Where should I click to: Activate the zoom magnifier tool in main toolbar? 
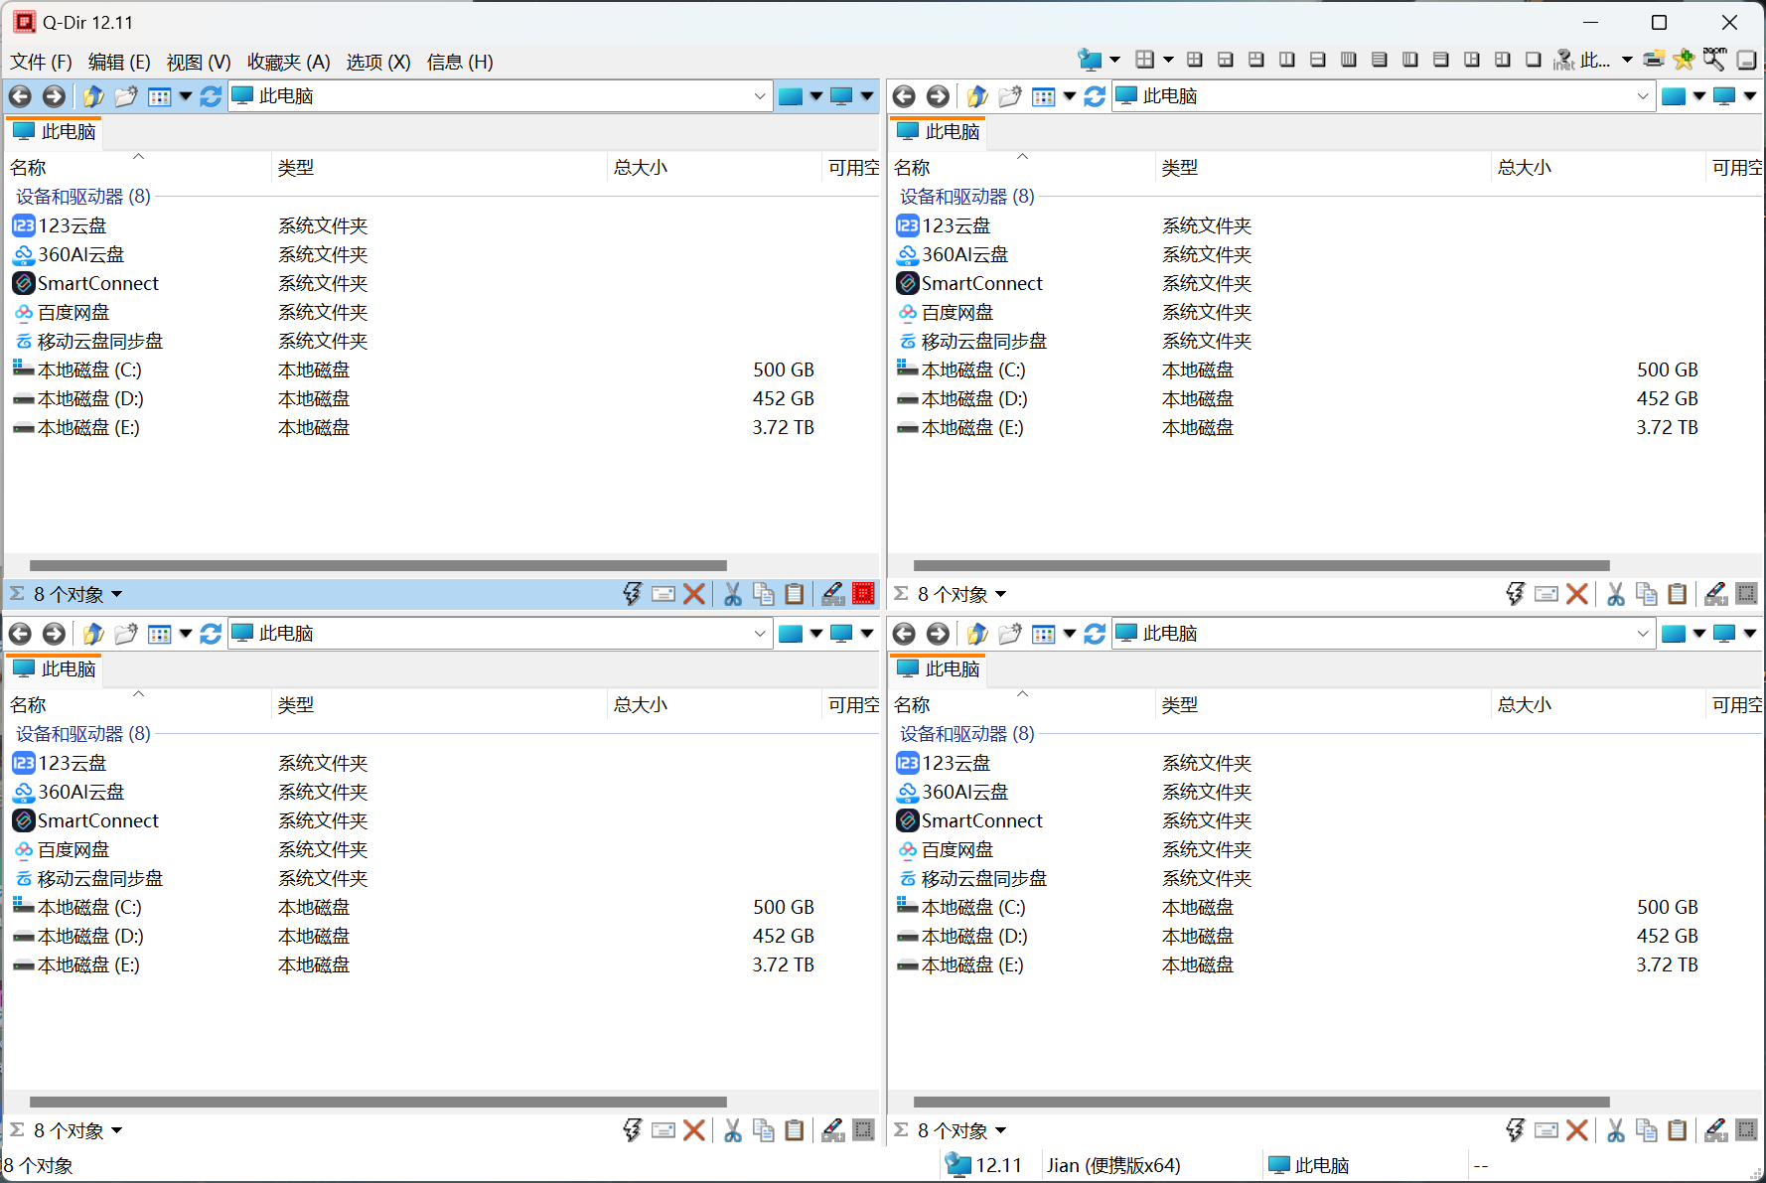(x=1715, y=60)
